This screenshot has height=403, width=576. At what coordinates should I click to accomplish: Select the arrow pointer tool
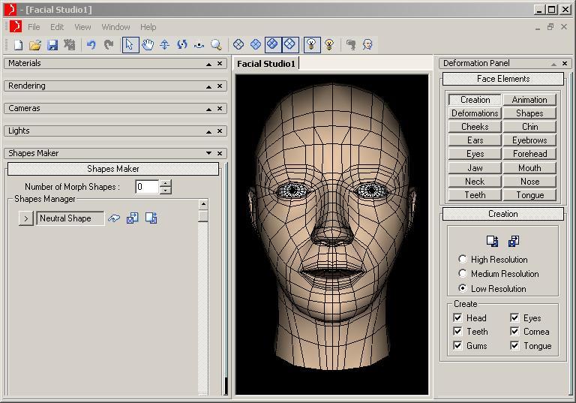click(x=130, y=45)
